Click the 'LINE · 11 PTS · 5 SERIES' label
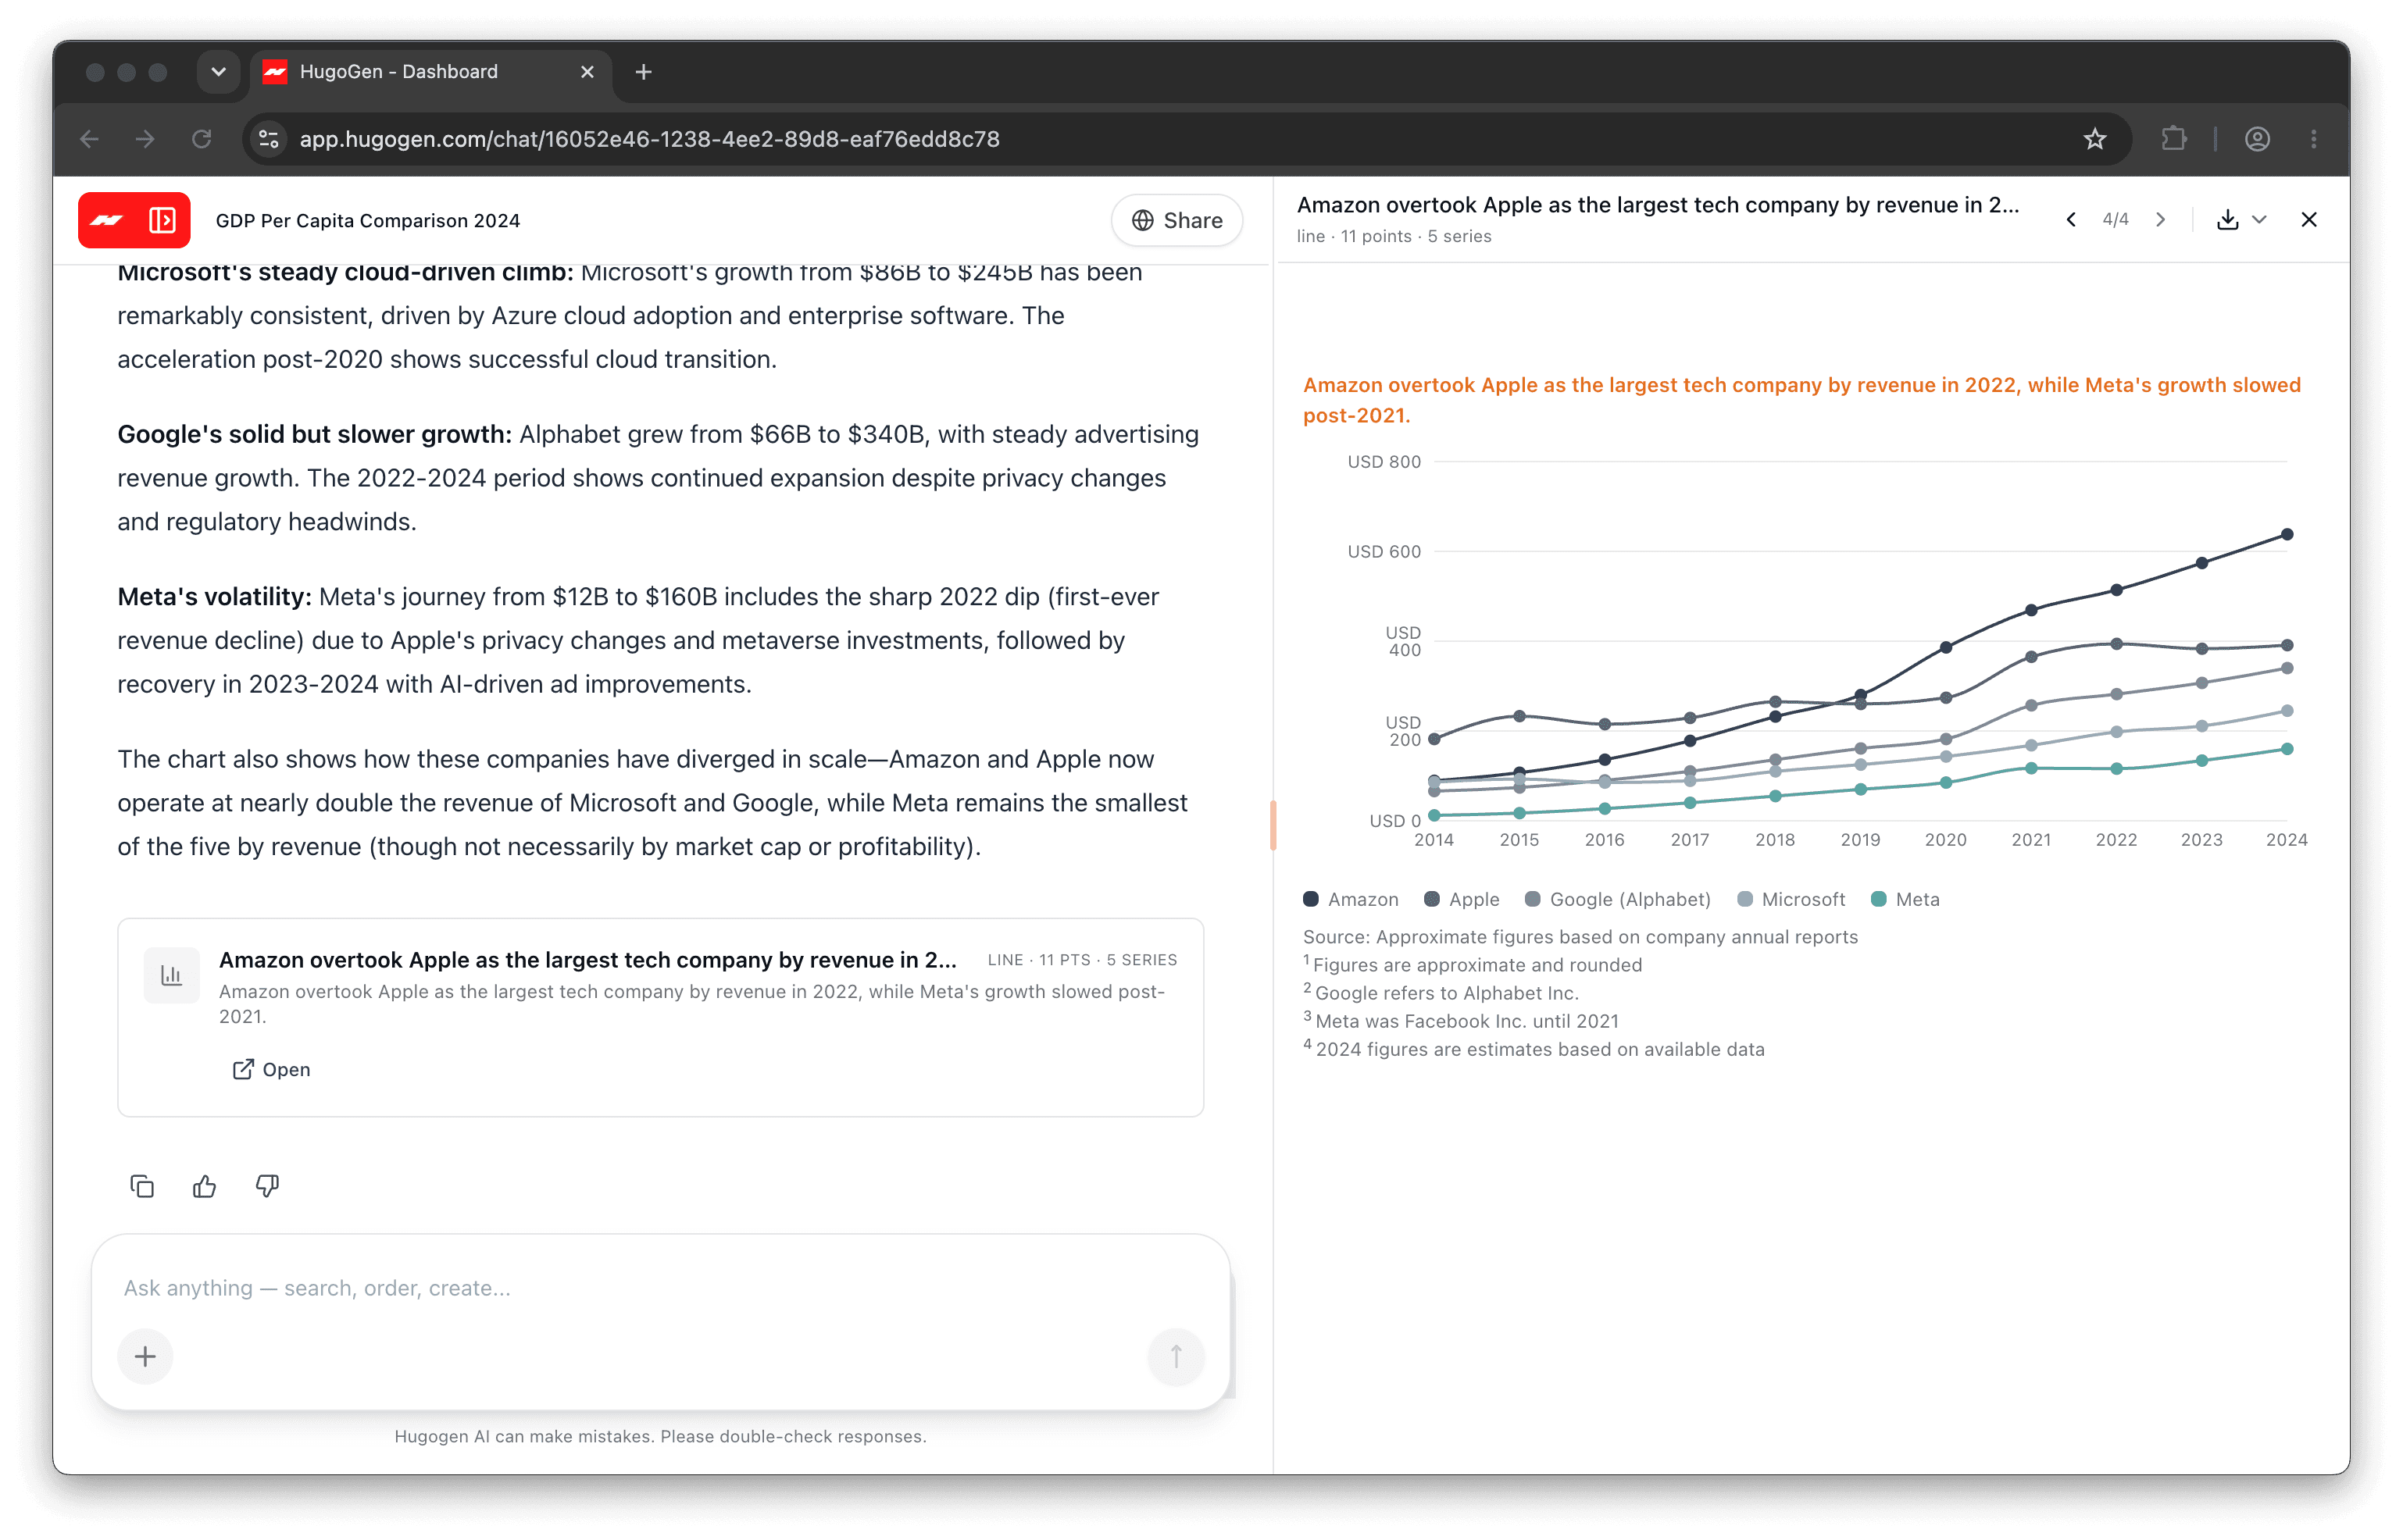This screenshot has width=2403, height=1540. coord(1083,960)
